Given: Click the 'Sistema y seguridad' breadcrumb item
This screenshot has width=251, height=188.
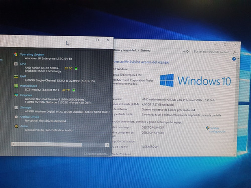Looking at the screenshot, I should 124,50.
